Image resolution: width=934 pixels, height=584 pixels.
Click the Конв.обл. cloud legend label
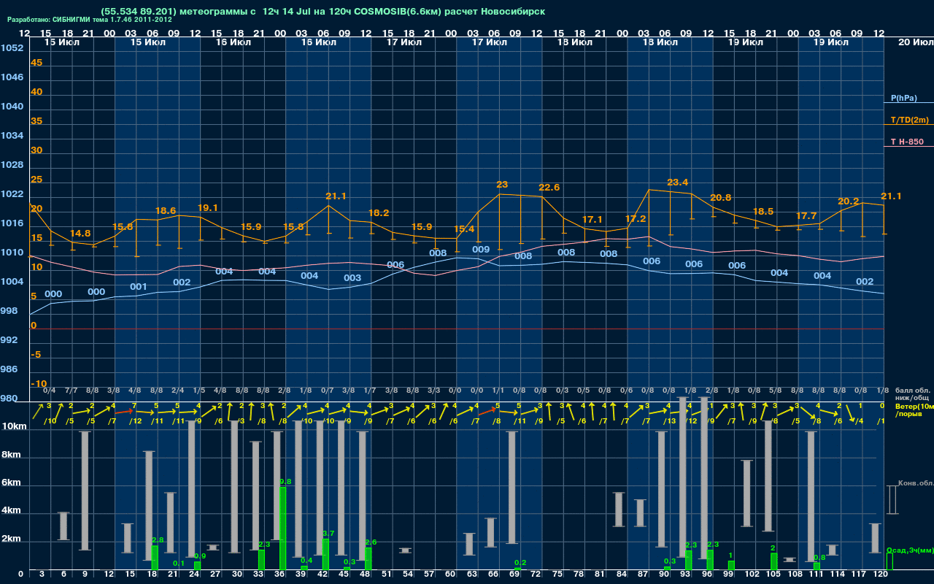point(915,483)
